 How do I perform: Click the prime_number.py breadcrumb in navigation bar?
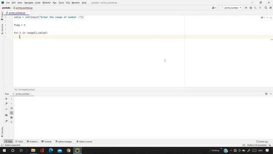(x=23, y=8)
